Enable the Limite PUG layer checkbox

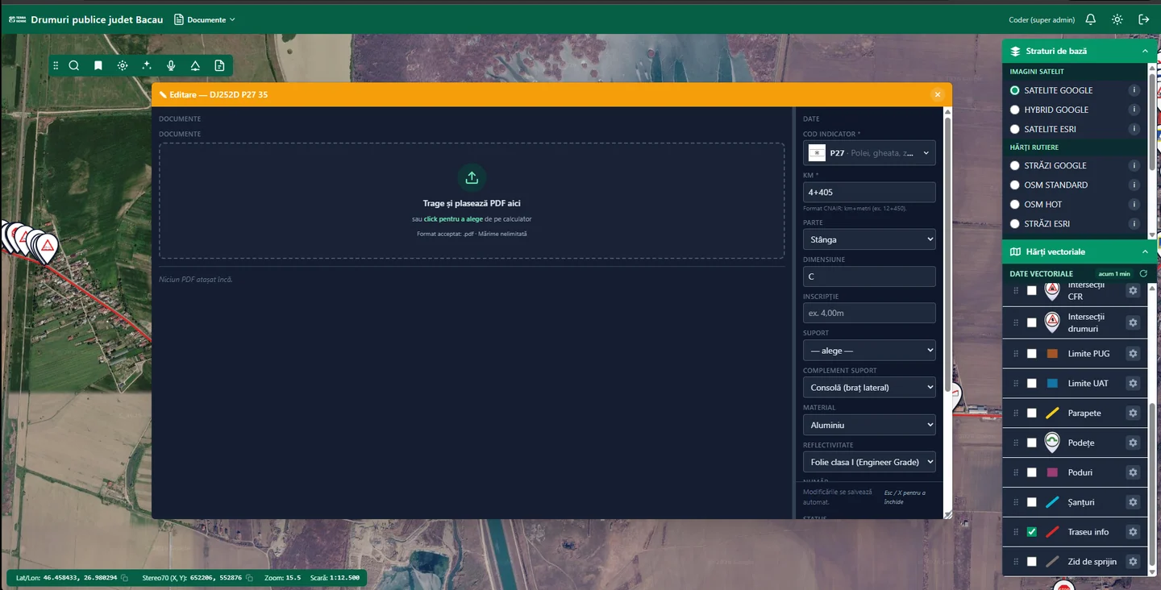(x=1031, y=353)
